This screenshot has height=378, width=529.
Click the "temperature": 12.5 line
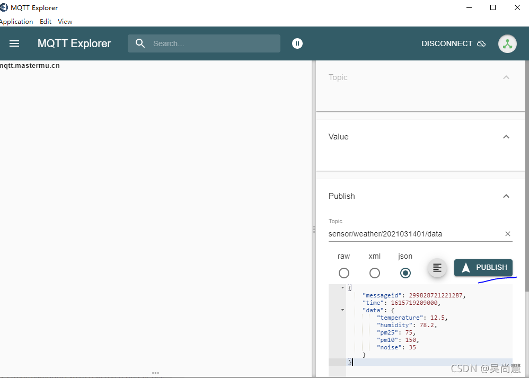(x=412, y=318)
